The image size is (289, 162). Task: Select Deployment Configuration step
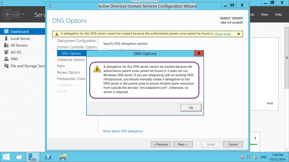77,41
